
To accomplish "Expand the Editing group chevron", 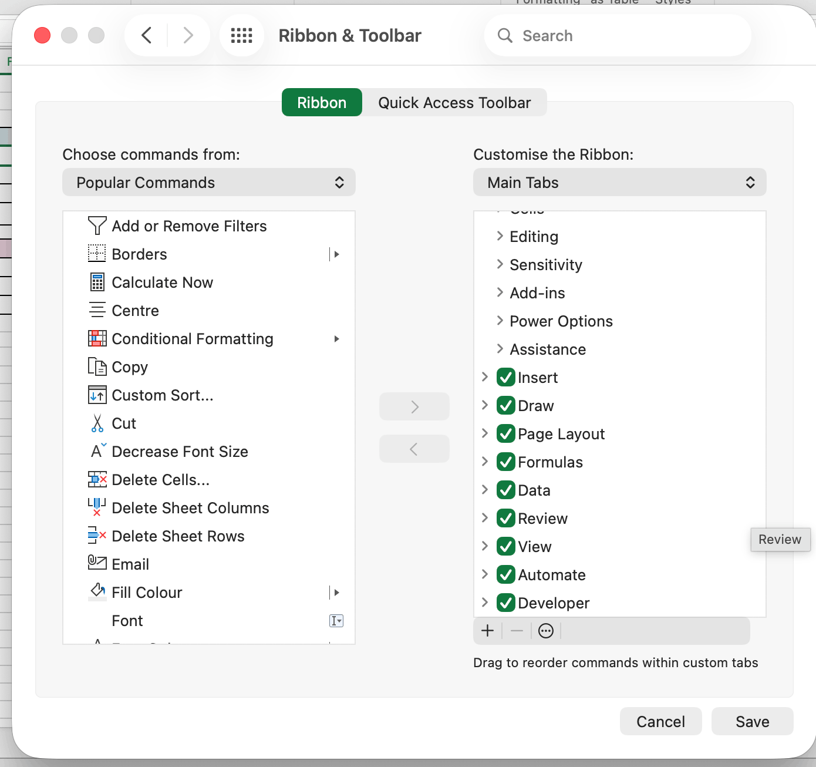I will click(500, 236).
